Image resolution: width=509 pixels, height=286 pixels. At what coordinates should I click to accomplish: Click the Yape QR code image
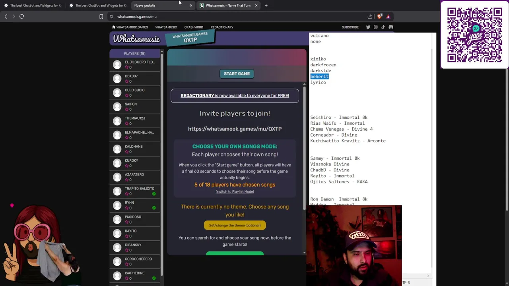coord(474,35)
